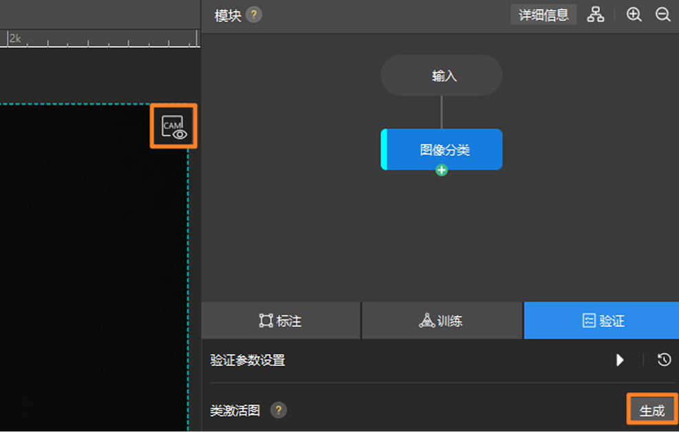The height and width of the screenshot is (432, 679).
Task: Select the 图像分类 module node
Action: [x=441, y=150]
